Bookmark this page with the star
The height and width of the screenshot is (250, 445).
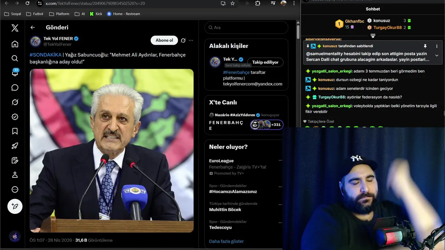tap(233, 3)
